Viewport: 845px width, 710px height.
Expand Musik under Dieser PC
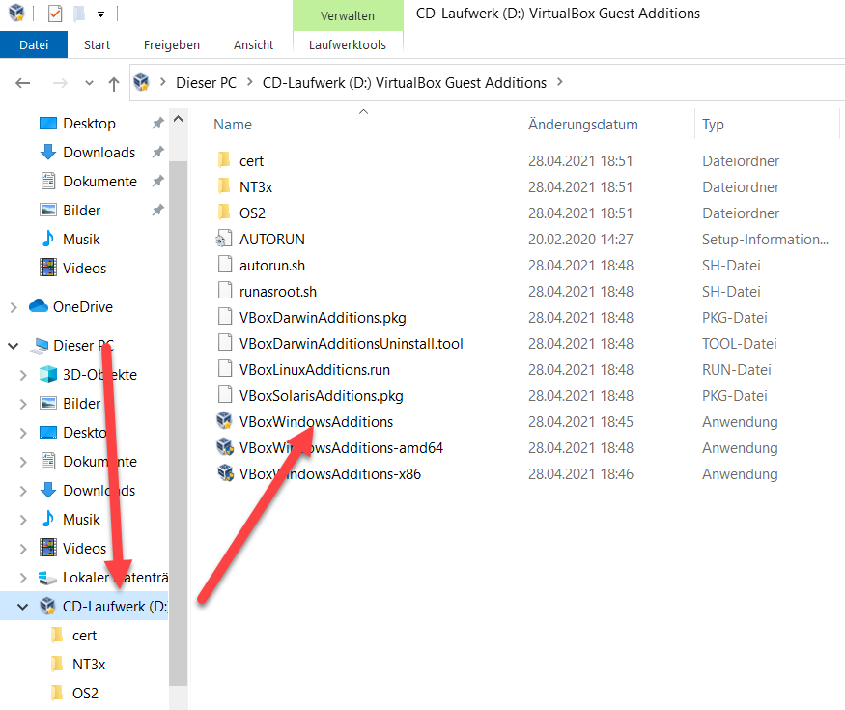coord(23,520)
